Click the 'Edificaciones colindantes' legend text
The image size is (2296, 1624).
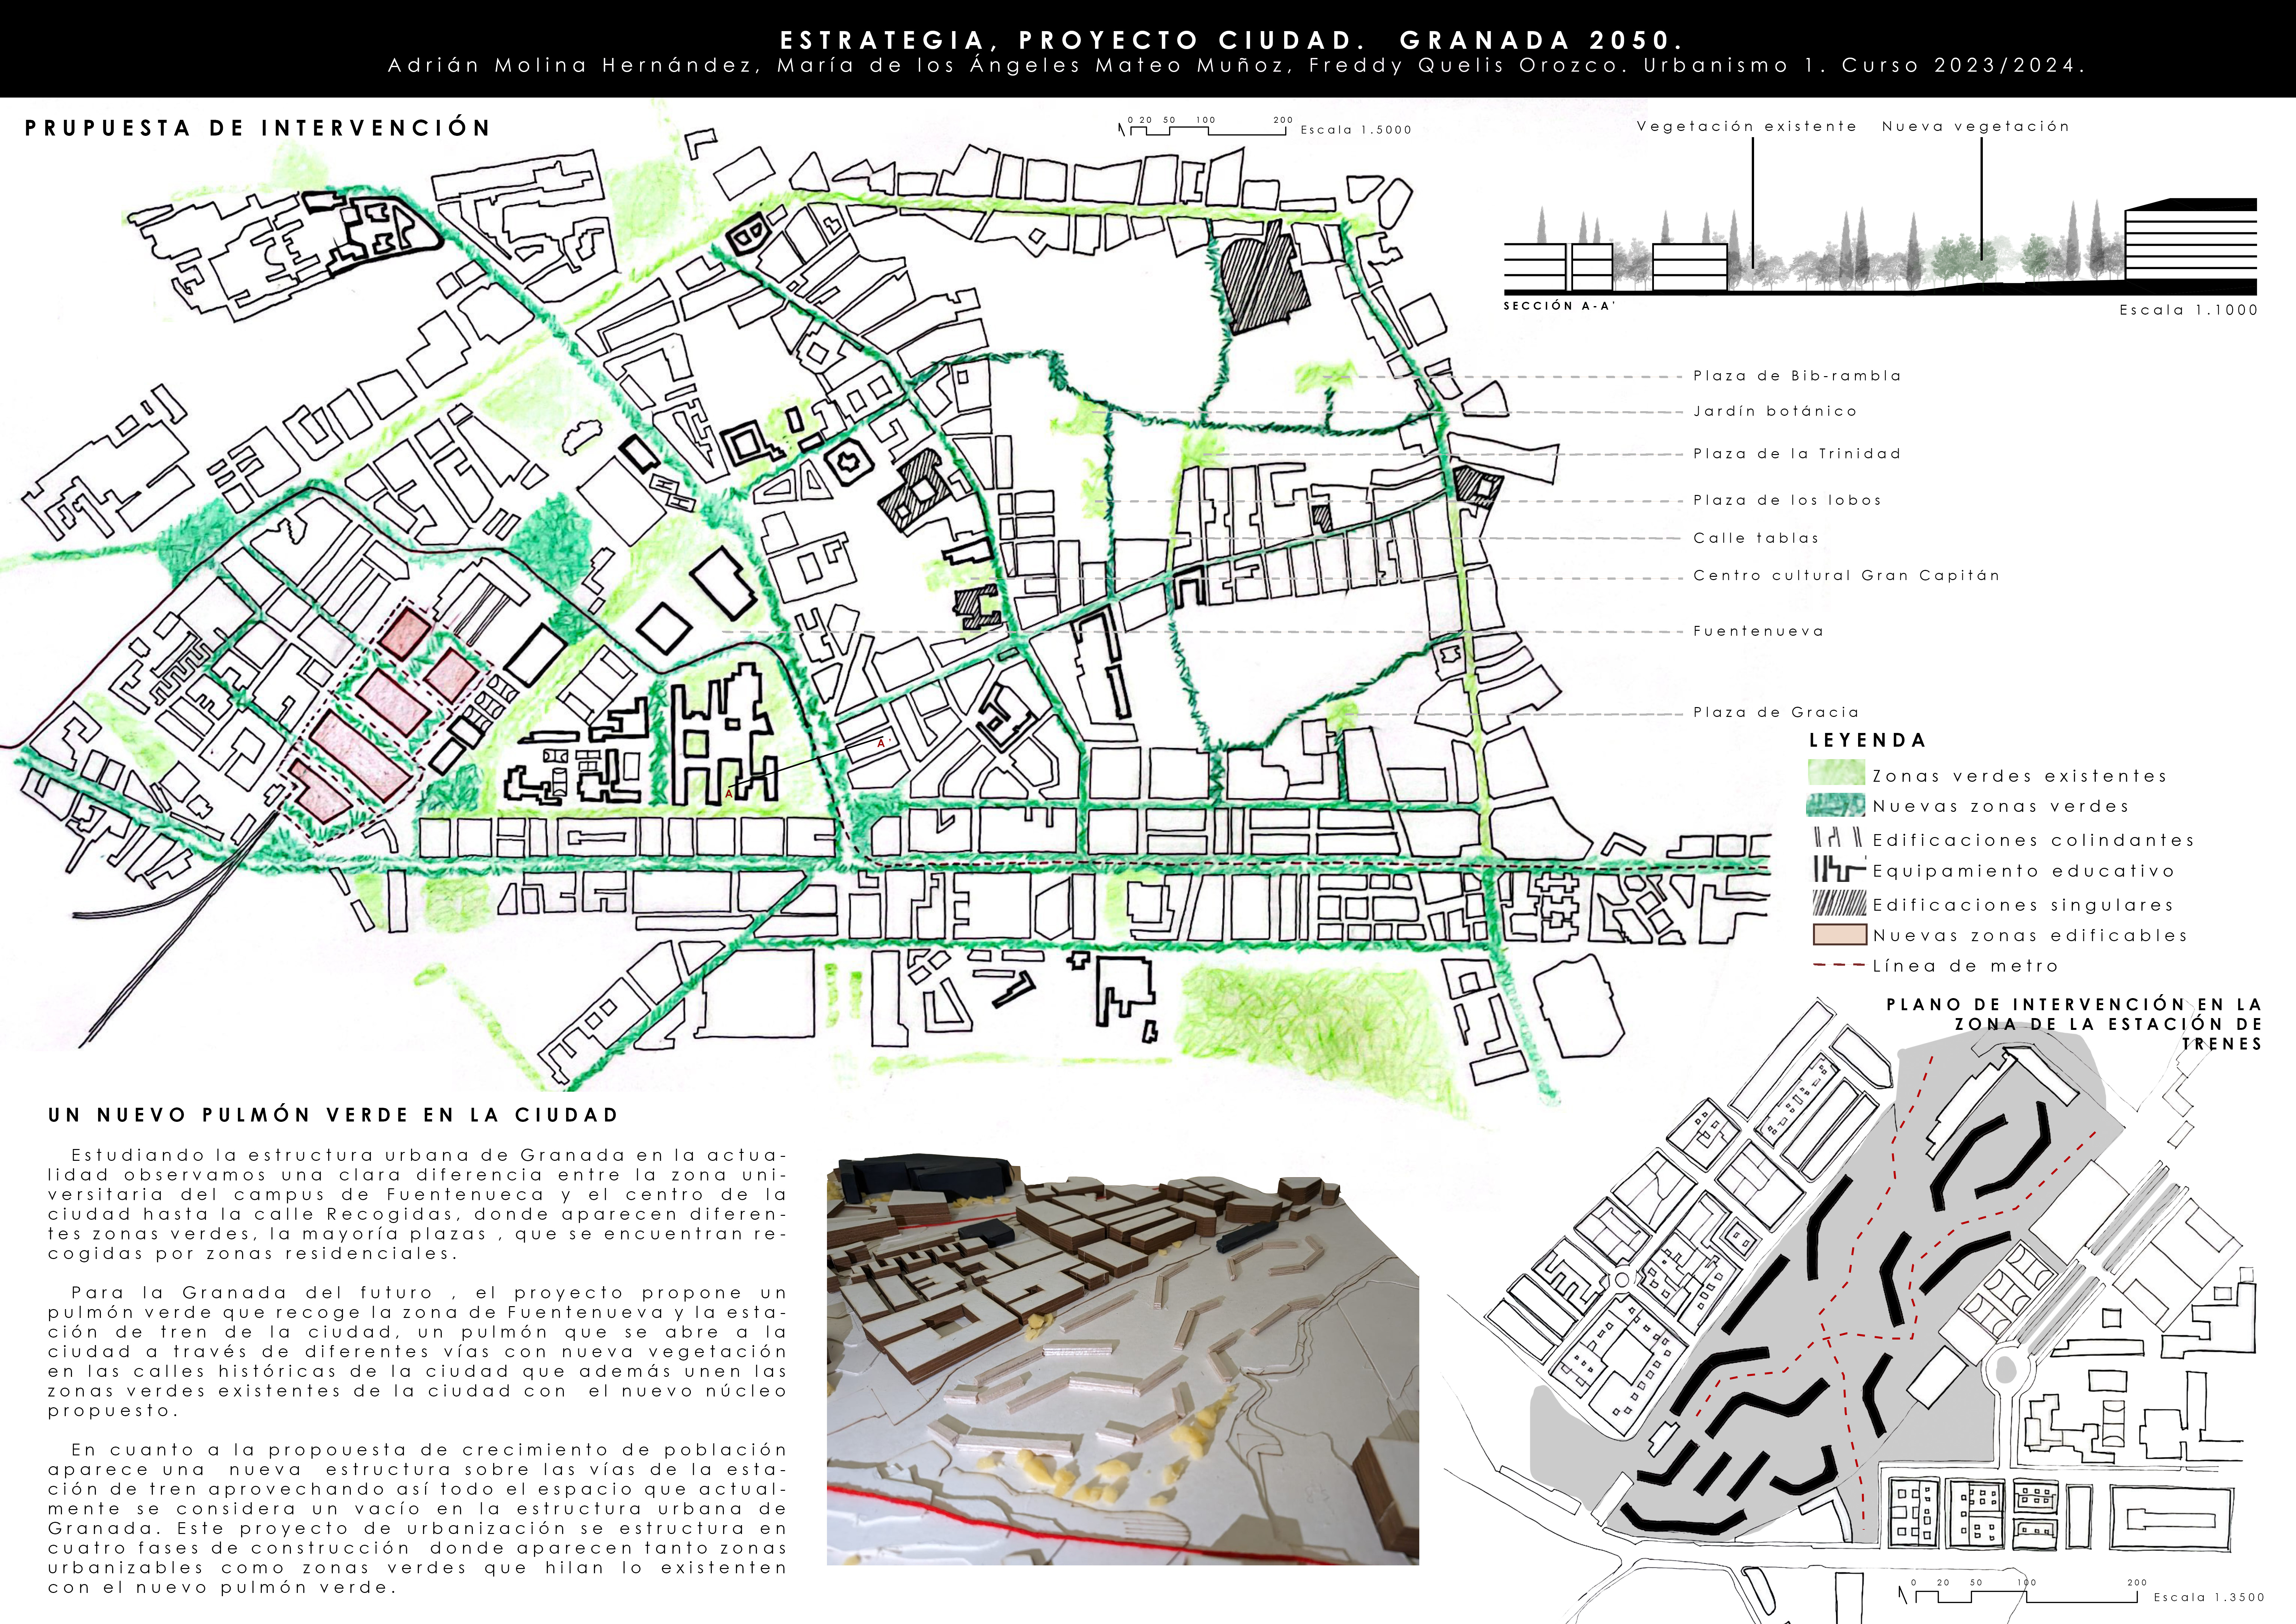[x=2034, y=841]
